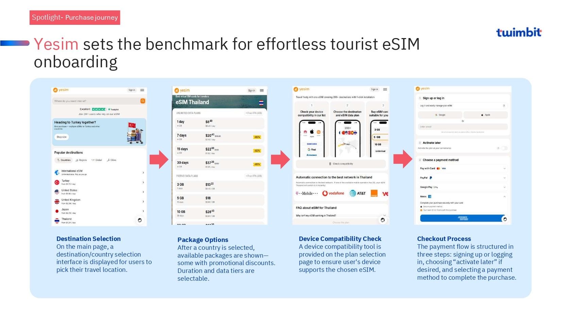The image size is (561, 313).
Task: Click the Enter email input field
Action: click(462, 127)
